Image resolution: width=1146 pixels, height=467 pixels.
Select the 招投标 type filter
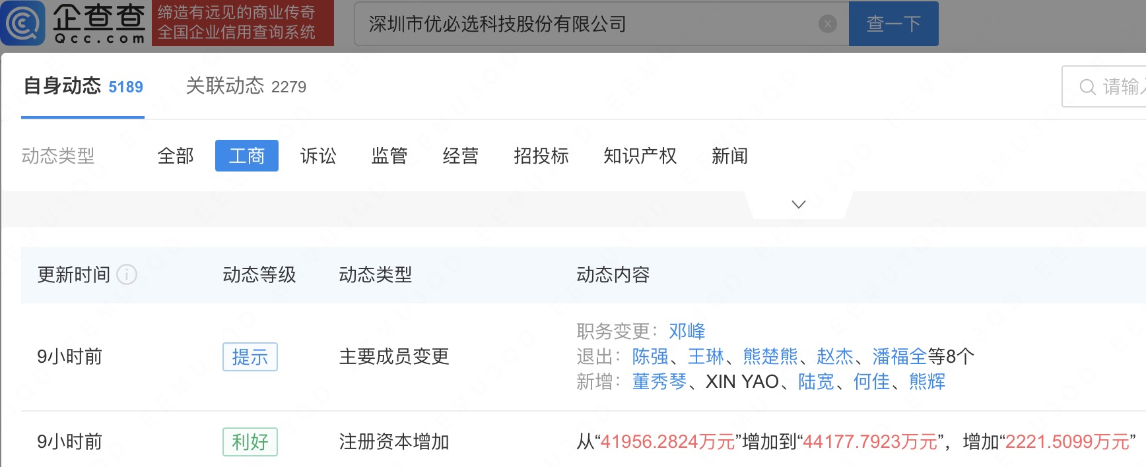click(x=541, y=156)
